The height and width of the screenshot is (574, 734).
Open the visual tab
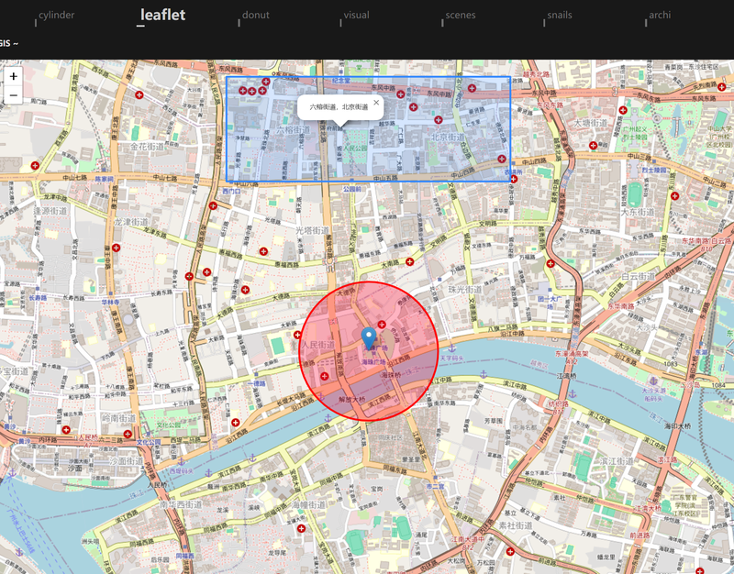pyautogui.click(x=357, y=15)
